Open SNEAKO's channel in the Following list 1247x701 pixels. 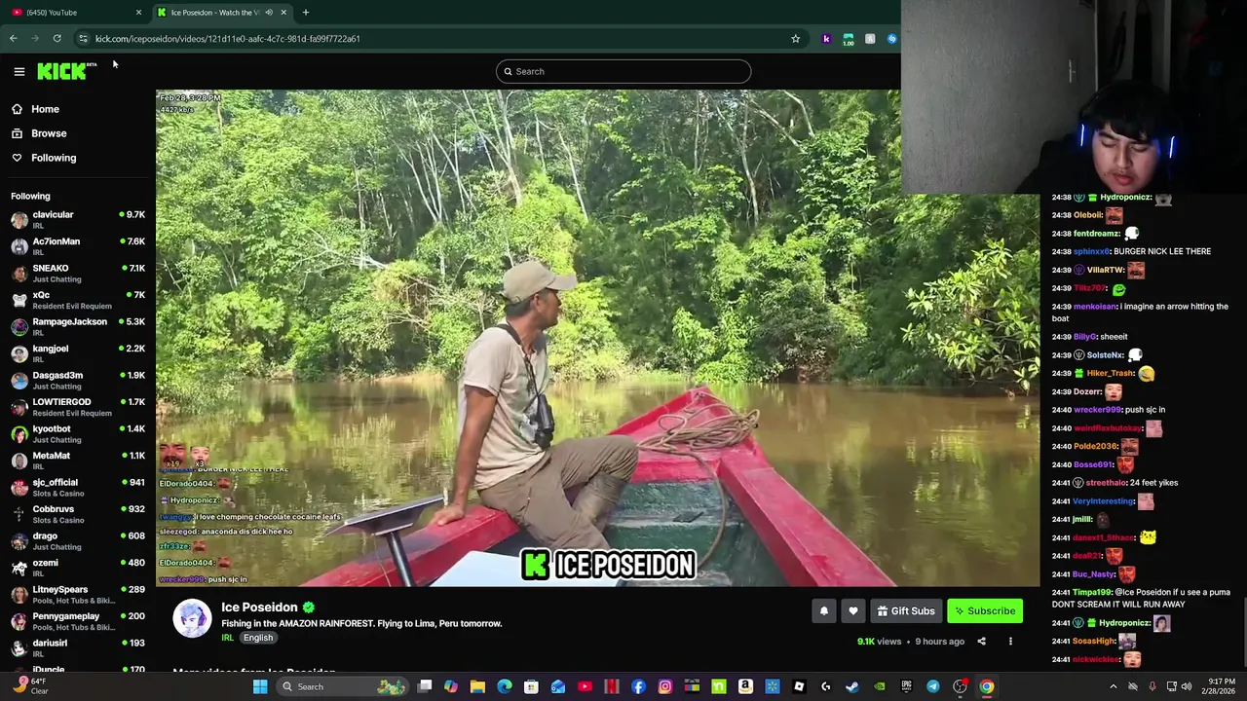point(78,273)
